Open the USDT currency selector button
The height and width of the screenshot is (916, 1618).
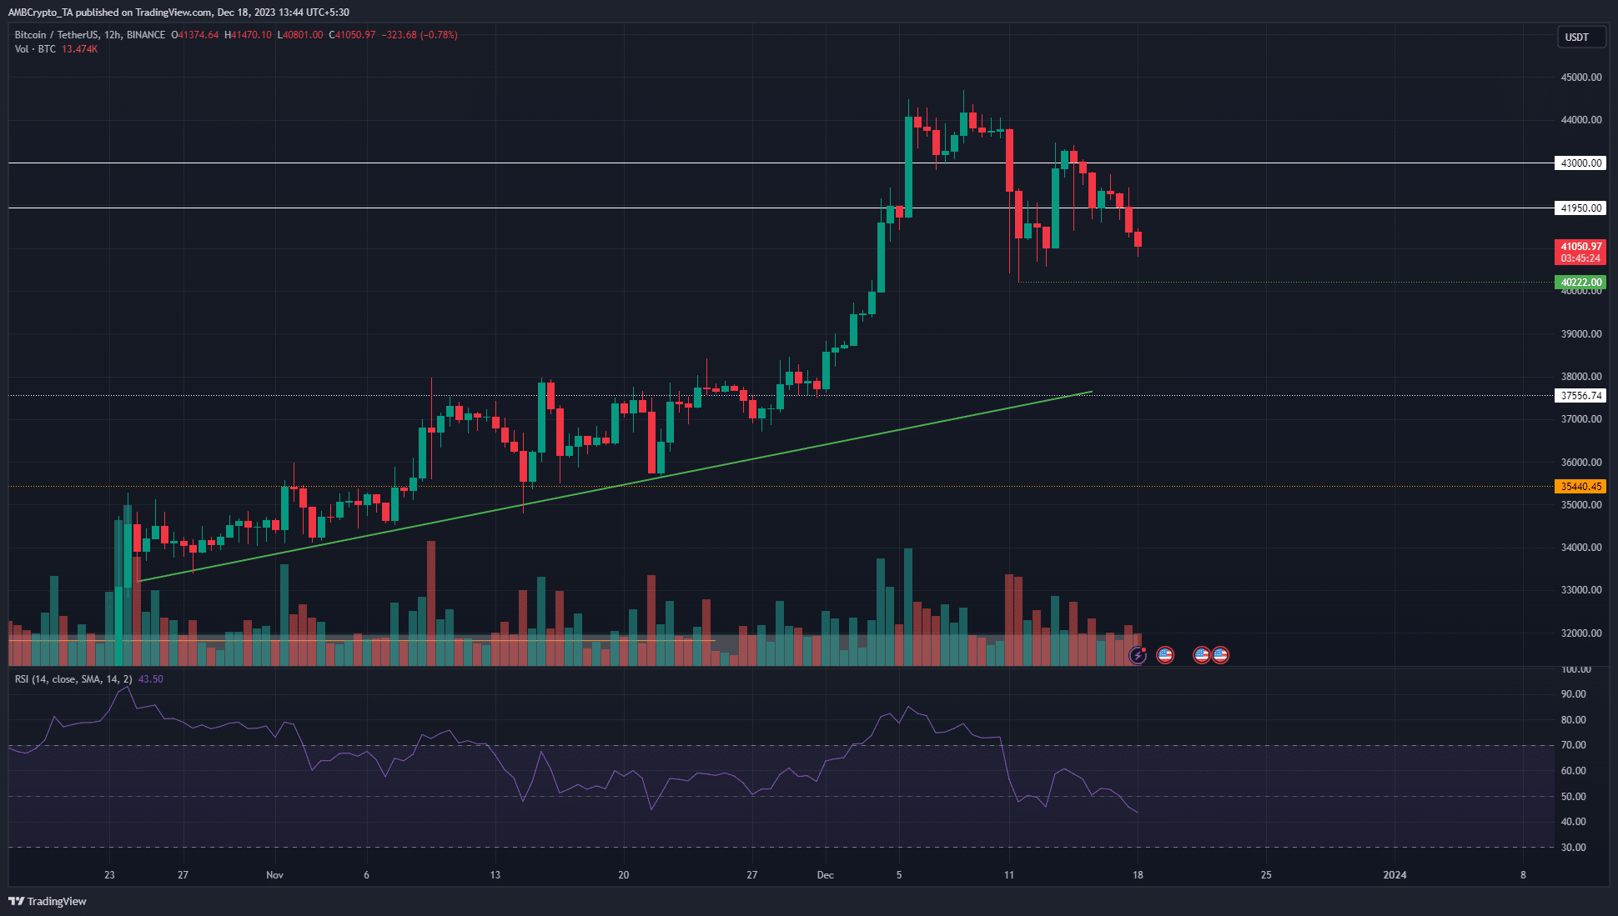[x=1581, y=37]
